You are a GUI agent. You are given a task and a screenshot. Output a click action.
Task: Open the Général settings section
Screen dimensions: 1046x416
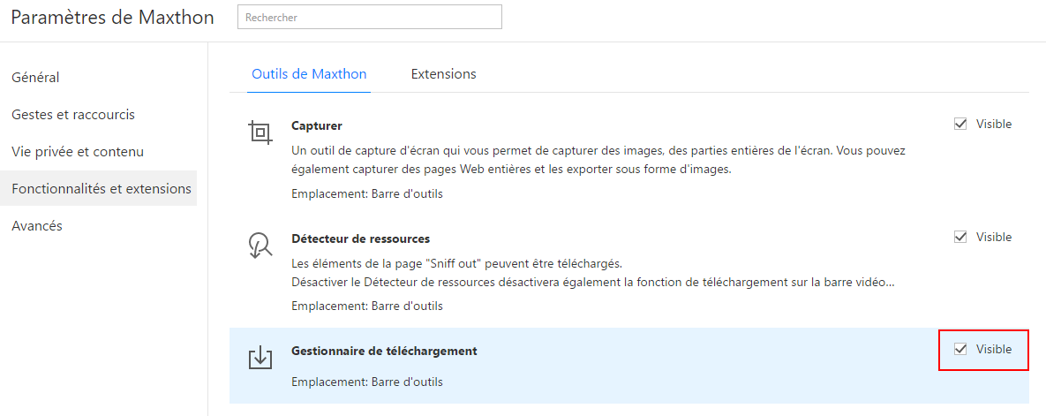pos(36,78)
